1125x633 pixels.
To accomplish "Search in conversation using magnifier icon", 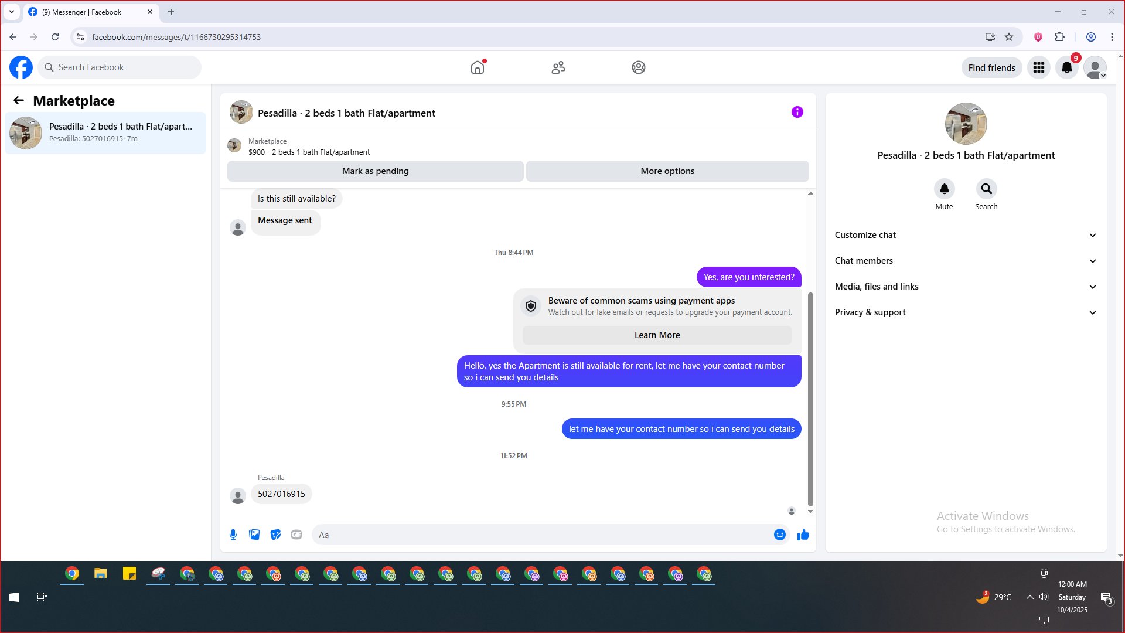I will (x=987, y=189).
